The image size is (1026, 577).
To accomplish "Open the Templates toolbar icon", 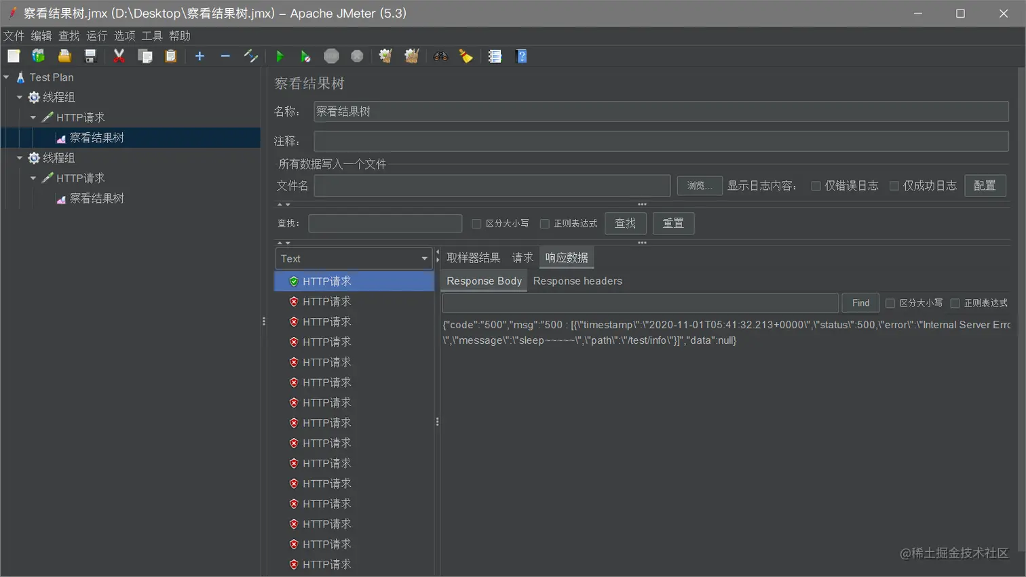I will [39, 56].
